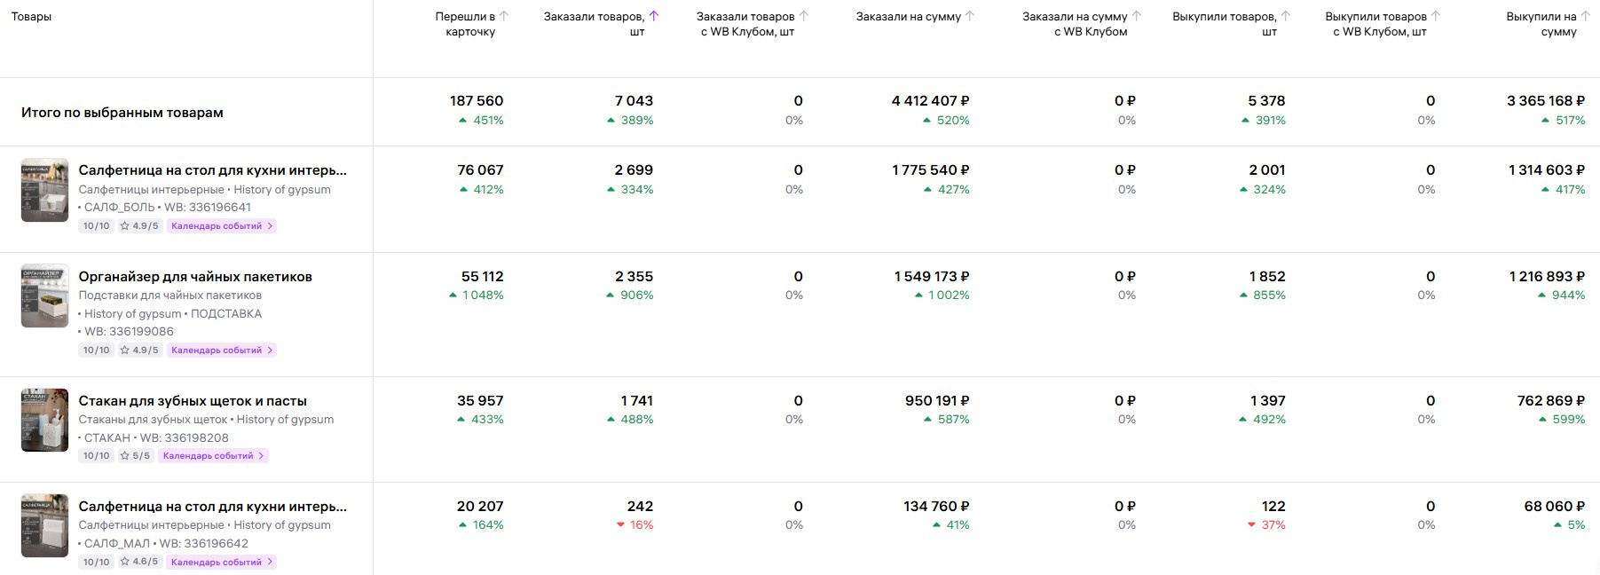Image resolution: width=1600 pixels, height=575 pixels.
Task: Click the star rating 4.9/5 on Органайзер row
Action: tap(139, 351)
